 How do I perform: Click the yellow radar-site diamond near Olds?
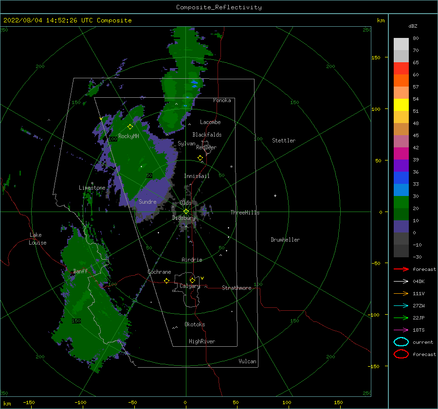[x=186, y=212]
